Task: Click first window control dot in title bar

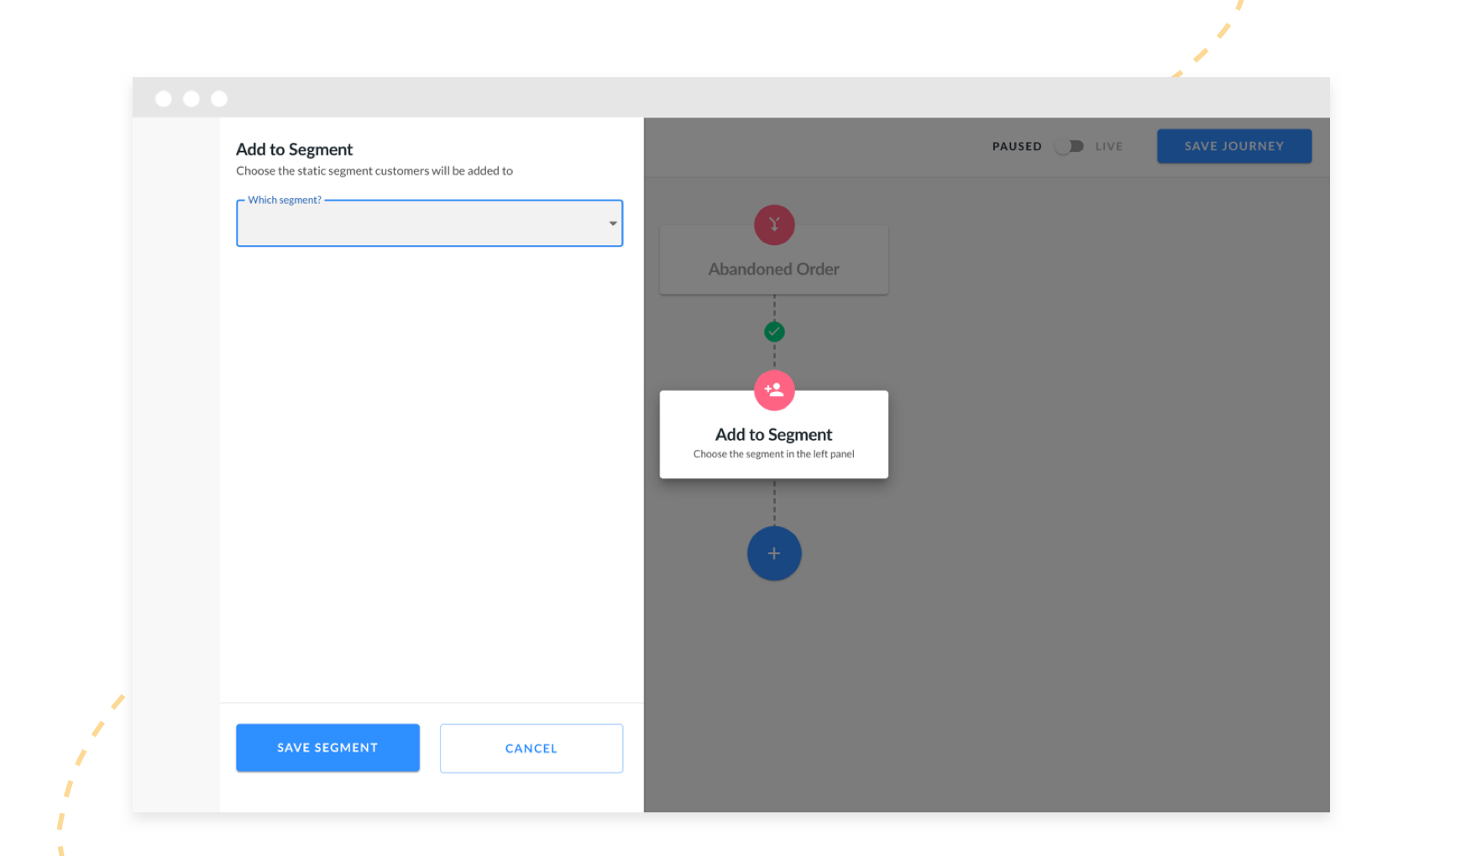Action: coord(164,99)
